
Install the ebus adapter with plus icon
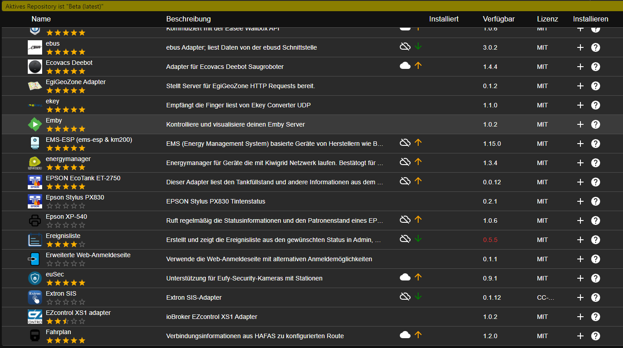coord(580,47)
